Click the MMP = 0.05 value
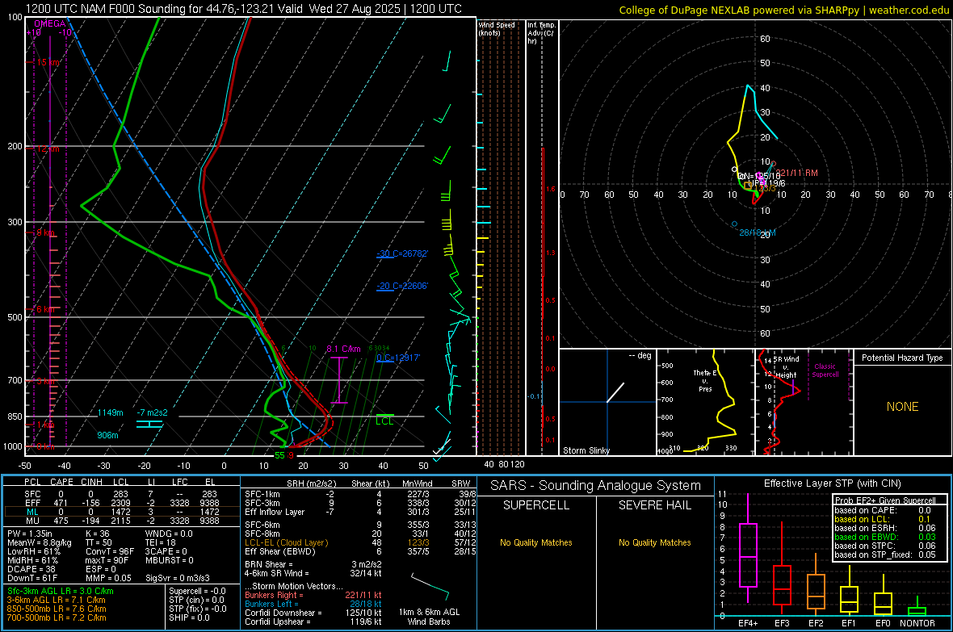Screen dimensions: 953x632 [x=108, y=578]
